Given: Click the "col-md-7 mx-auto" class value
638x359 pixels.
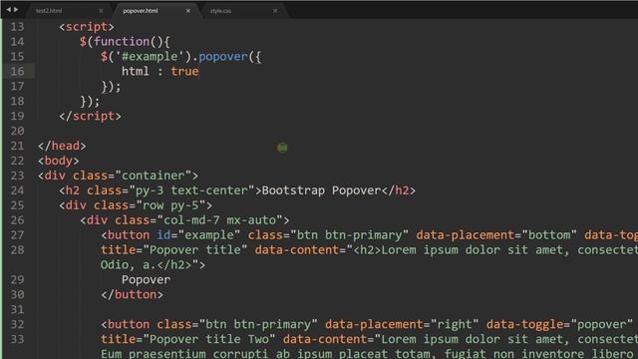Looking at the screenshot, I should (x=219, y=220).
